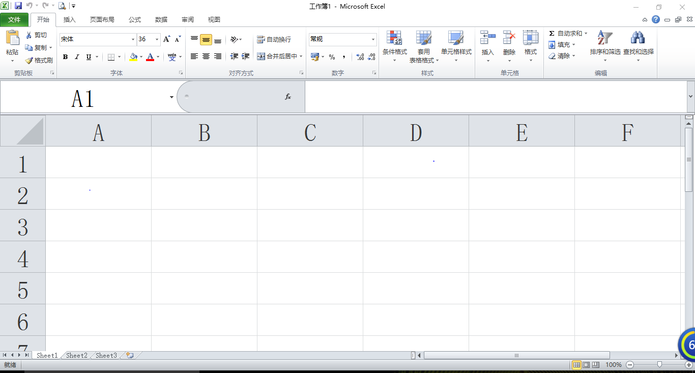Select the Sheet2 worksheet tab
The width and height of the screenshot is (695, 373).
77,355
